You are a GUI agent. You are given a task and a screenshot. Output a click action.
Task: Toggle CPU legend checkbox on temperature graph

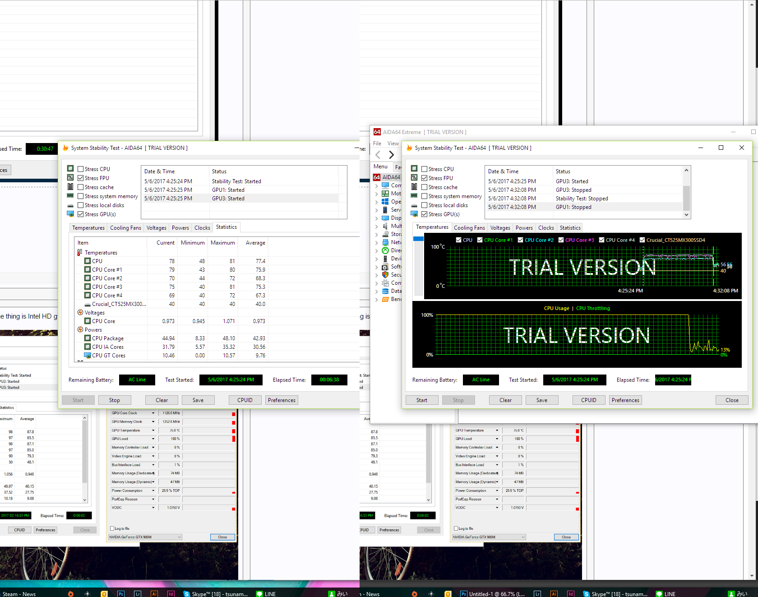(x=458, y=240)
